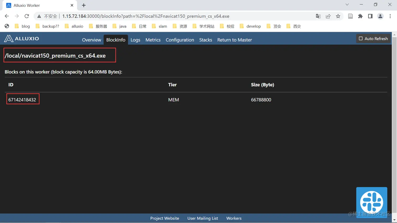
Task: Open the translate page icon
Action: point(318,16)
